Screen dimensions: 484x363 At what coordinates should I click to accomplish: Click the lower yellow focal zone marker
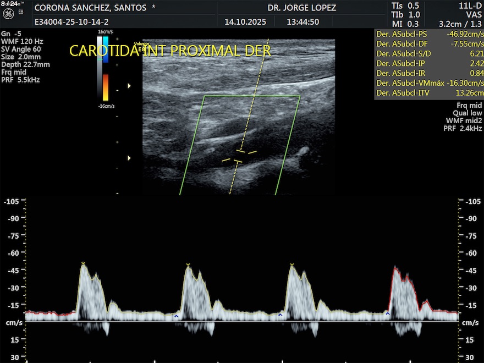pyautogui.click(x=129, y=158)
